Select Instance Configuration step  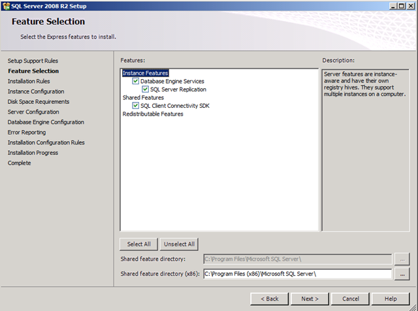click(x=36, y=91)
